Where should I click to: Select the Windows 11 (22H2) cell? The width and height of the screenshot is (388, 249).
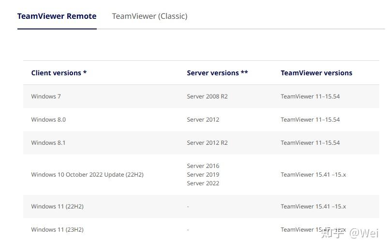(57, 207)
